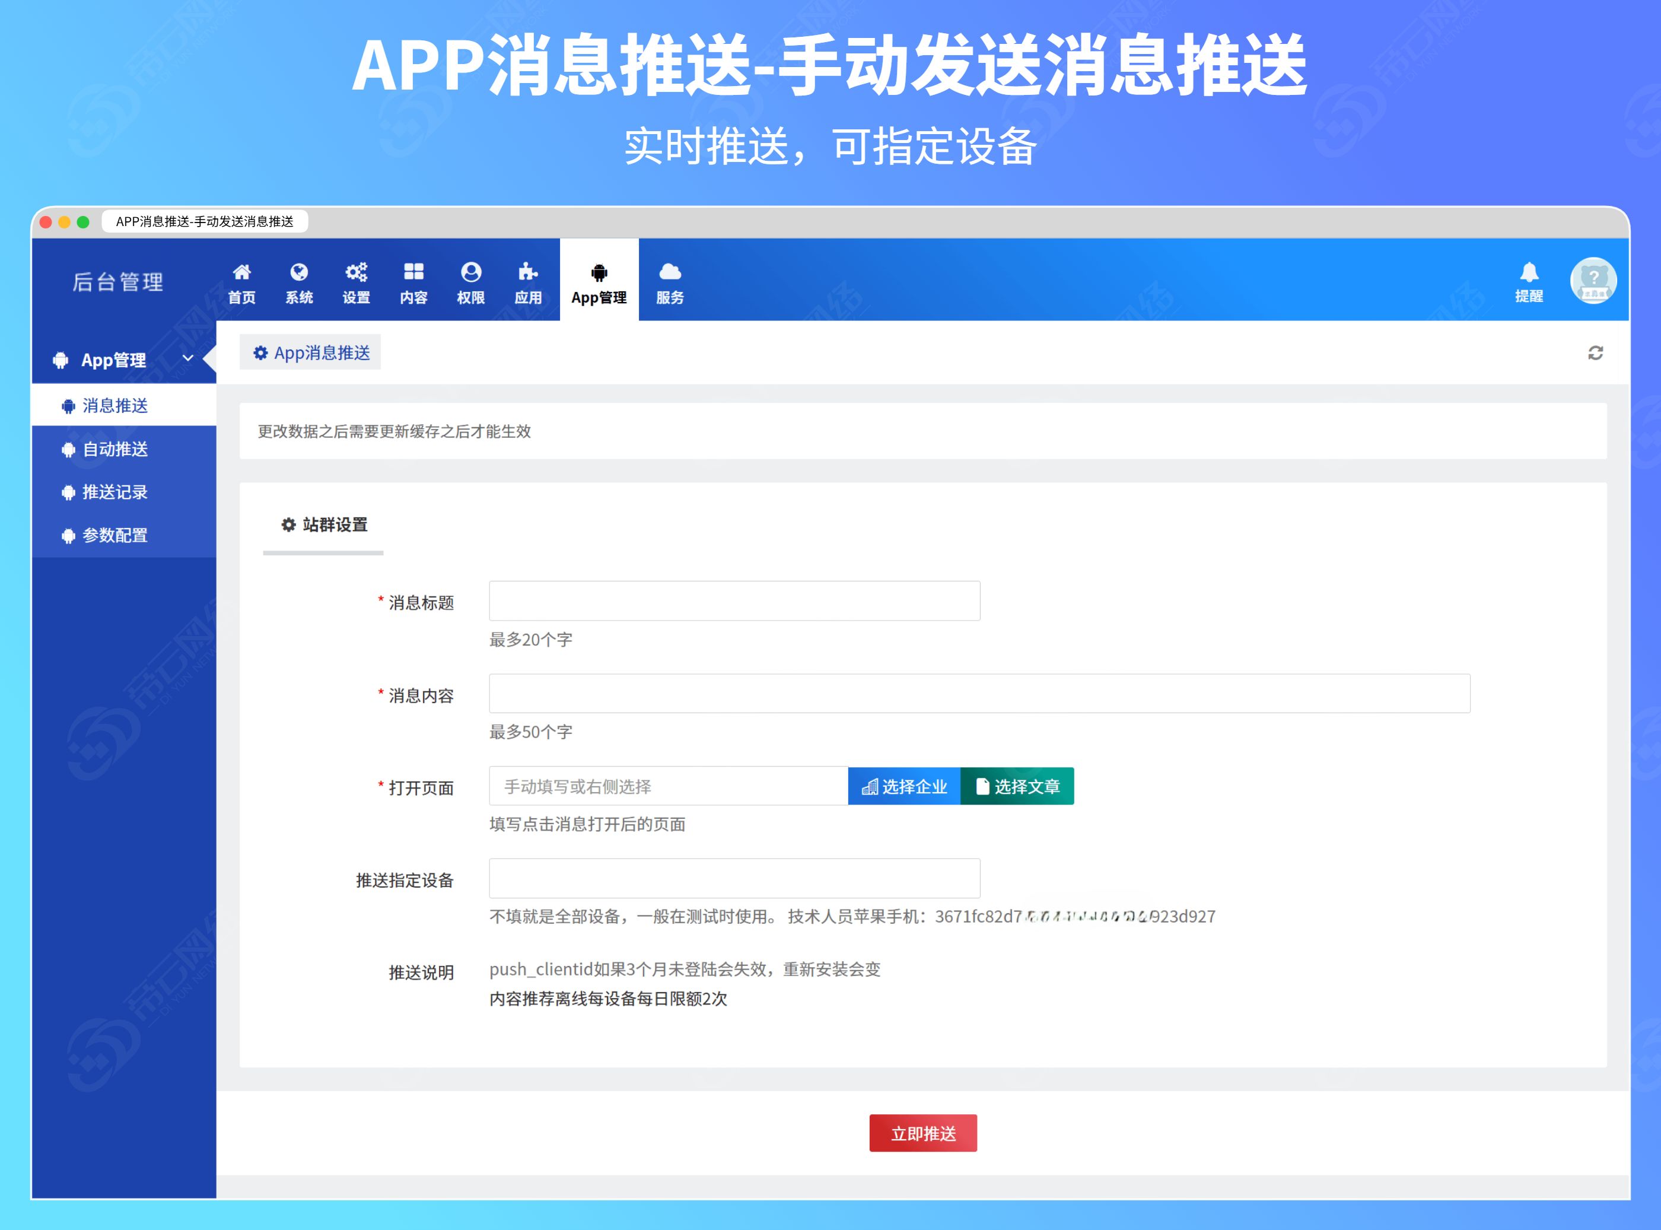The width and height of the screenshot is (1661, 1230).
Task: Click the 设置 gears icon
Action: point(356,272)
